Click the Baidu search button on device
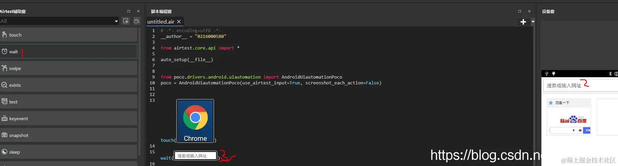Screen dimensions: 618x166 587,130
